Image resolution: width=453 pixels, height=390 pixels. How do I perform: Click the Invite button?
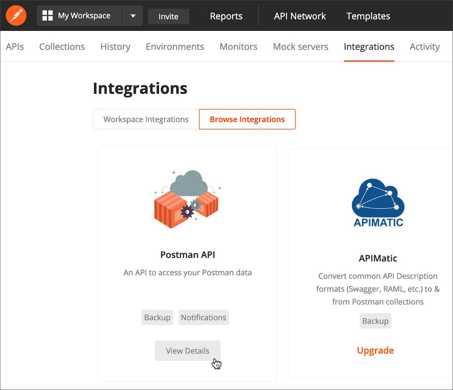point(168,16)
